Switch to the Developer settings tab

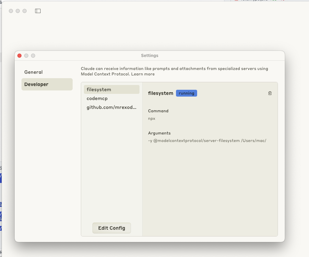[x=36, y=84]
